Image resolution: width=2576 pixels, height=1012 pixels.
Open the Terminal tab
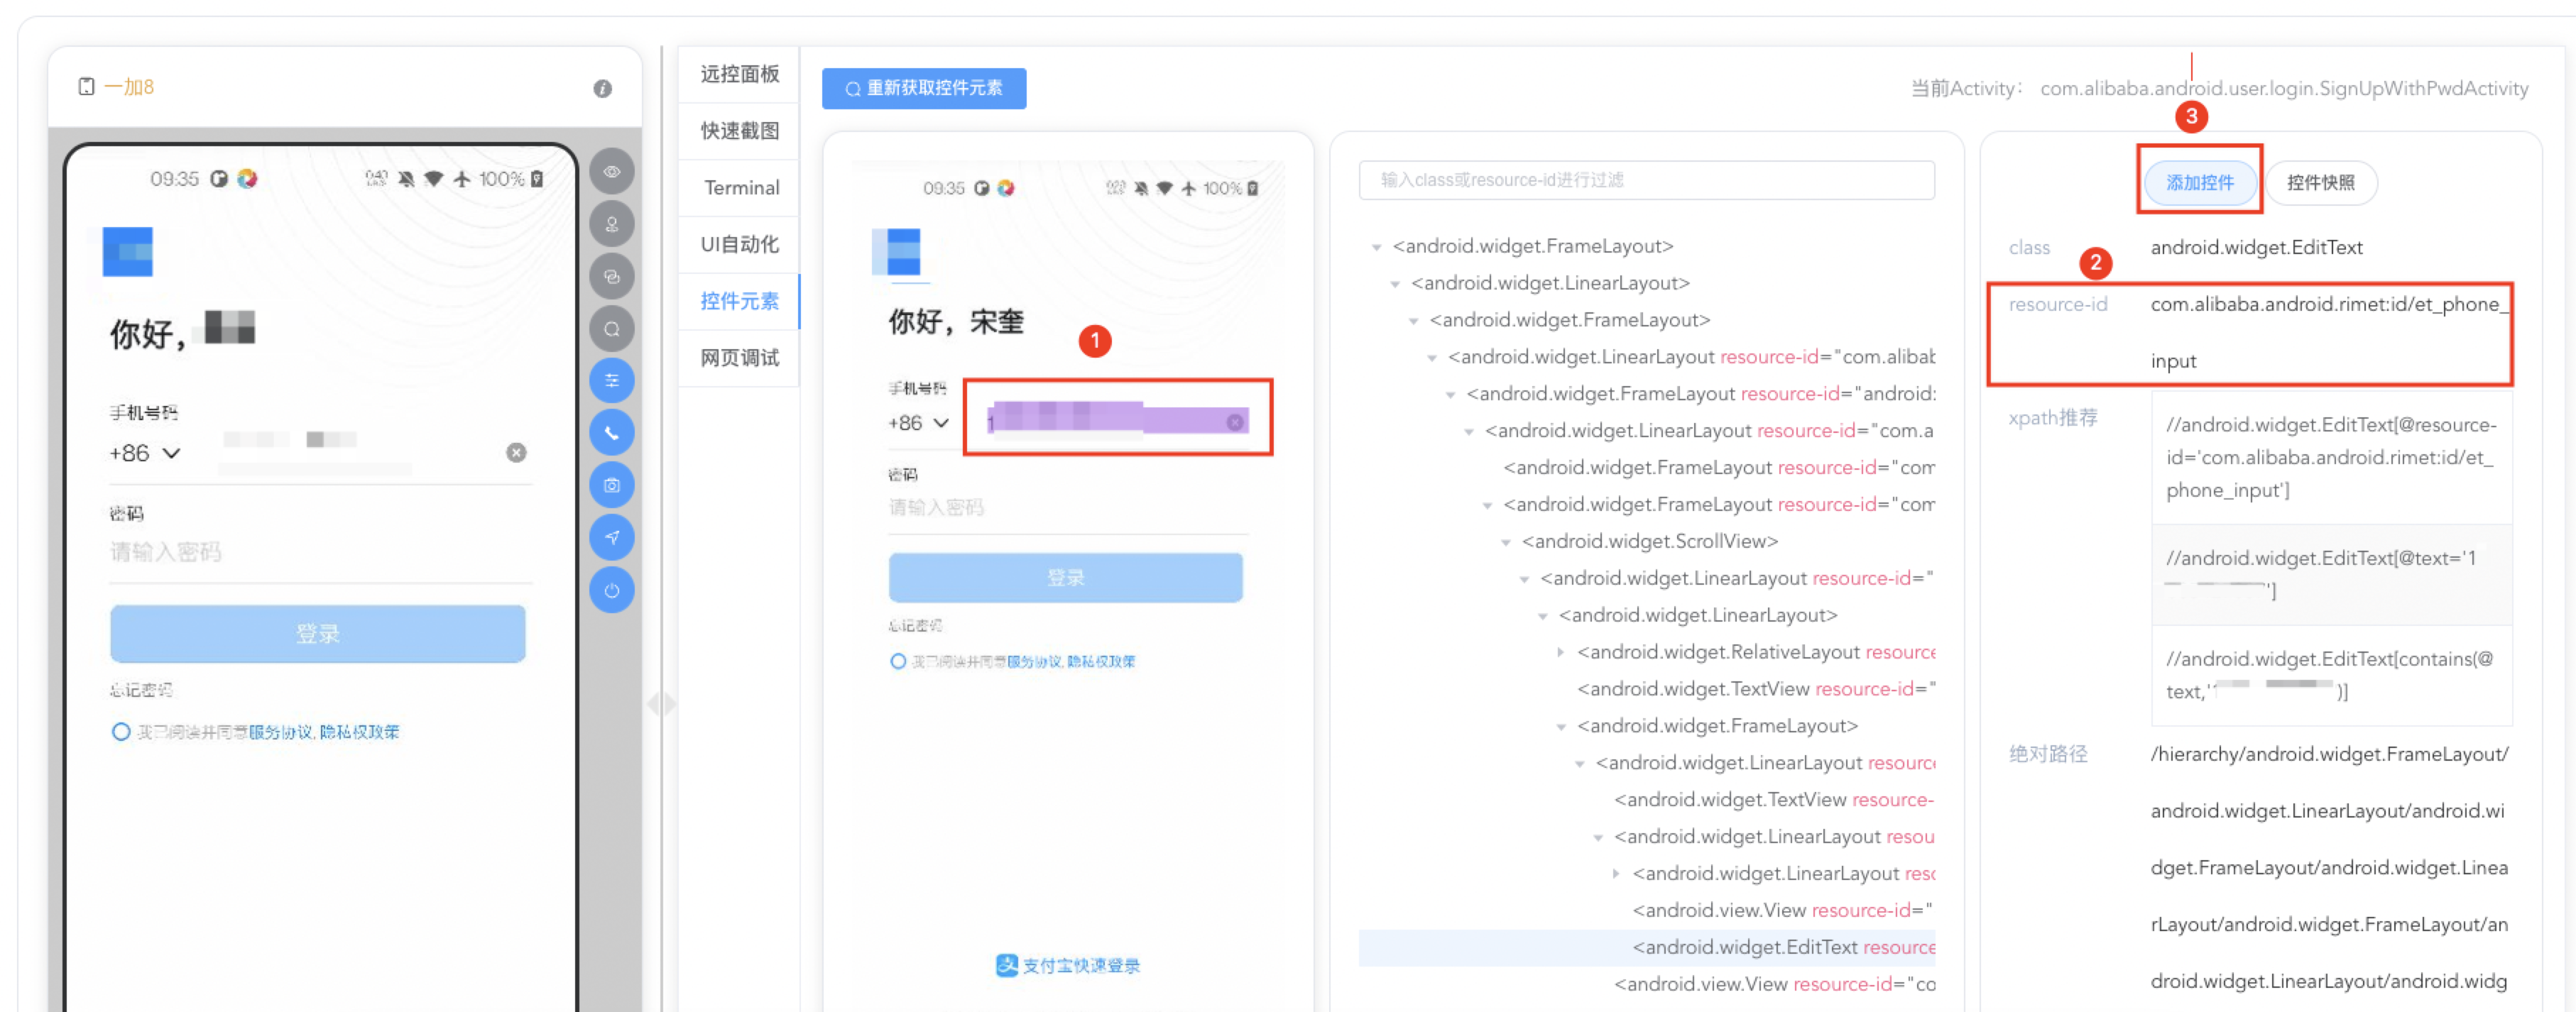point(739,188)
